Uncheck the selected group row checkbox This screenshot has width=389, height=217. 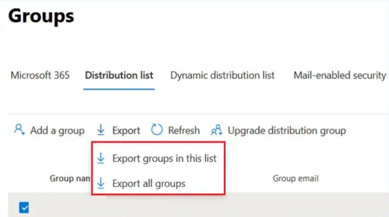24,207
